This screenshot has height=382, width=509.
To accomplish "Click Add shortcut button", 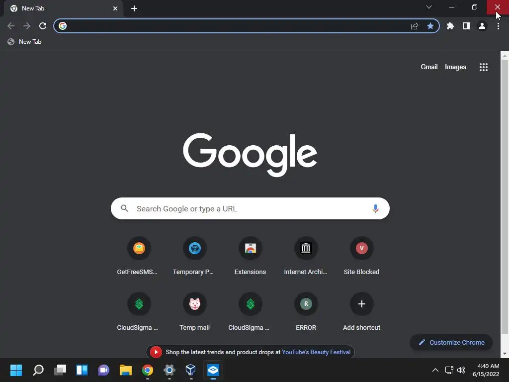I will pyautogui.click(x=362, y=312).
